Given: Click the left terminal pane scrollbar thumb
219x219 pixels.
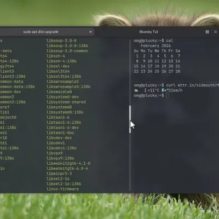Looking at the screenshot, I should coord(130,119).
